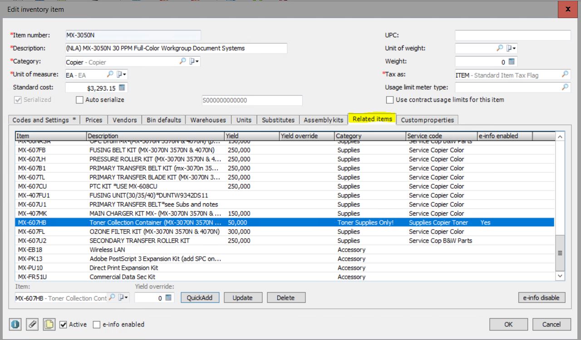The height and width of the screenshot is (340, 581).
Task: Search Tax as with magnifier icon
Action: coord(566,74)
